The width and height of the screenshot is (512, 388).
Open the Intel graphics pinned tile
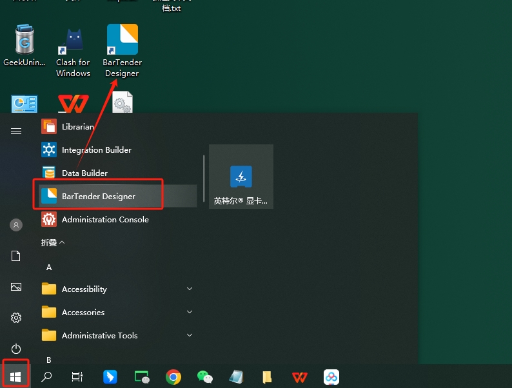point(241,177)
